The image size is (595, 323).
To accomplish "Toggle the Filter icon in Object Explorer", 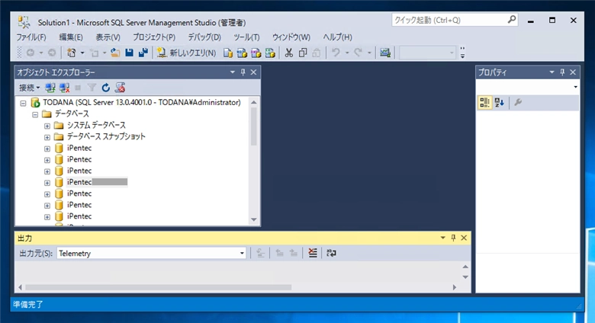I will [x=92, y=88].
